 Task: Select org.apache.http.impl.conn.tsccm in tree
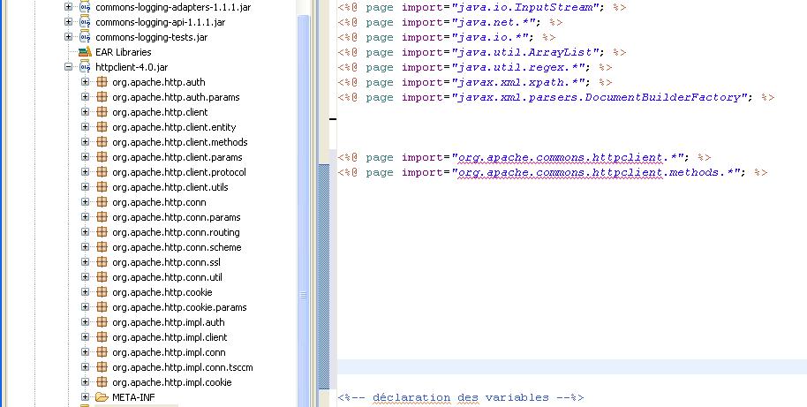click(182, 367)
